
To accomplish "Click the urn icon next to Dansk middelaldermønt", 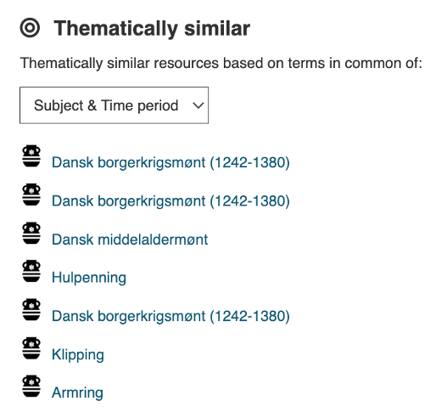I will click(31, 233).
